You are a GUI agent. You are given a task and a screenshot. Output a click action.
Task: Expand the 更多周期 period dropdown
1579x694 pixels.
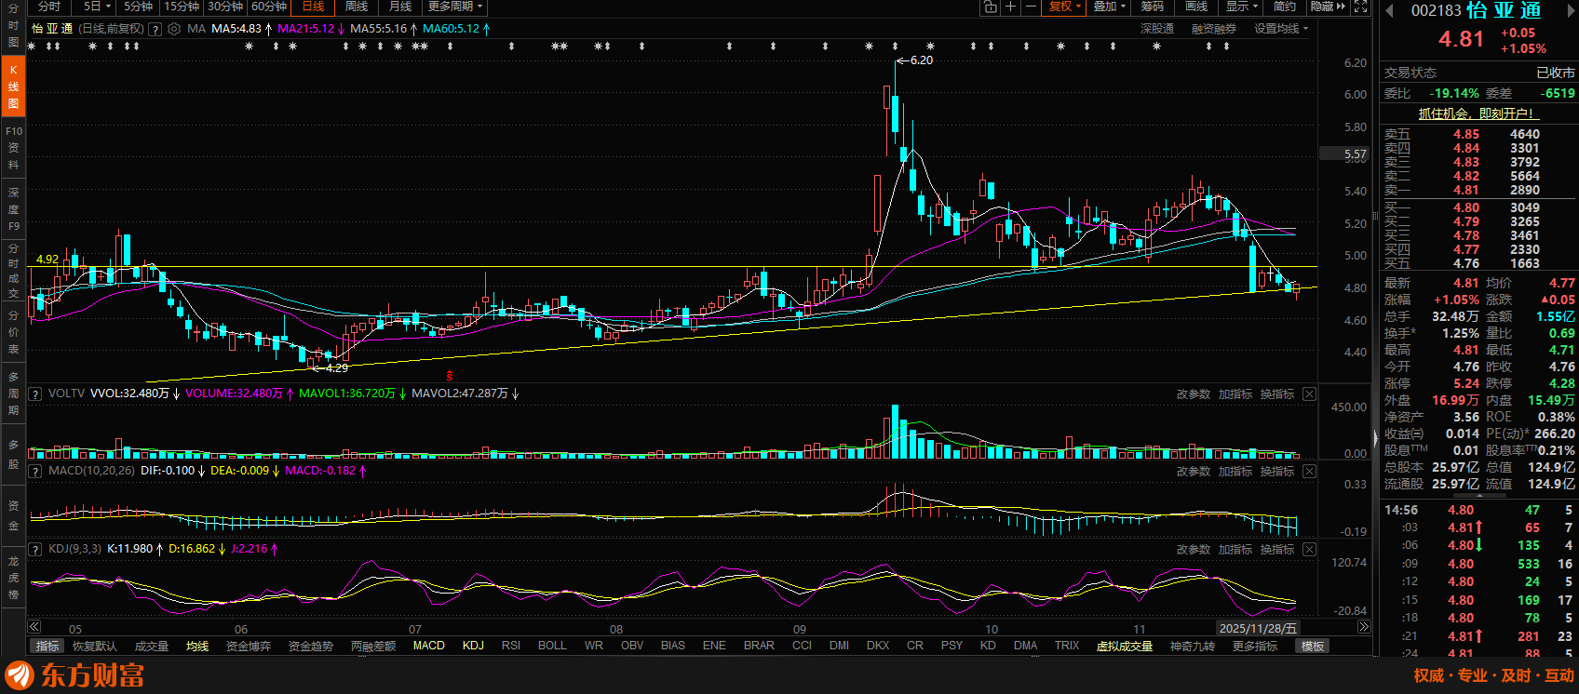(455, 7)
